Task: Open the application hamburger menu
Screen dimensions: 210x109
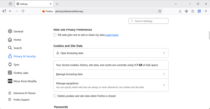Action: [206, 11]
